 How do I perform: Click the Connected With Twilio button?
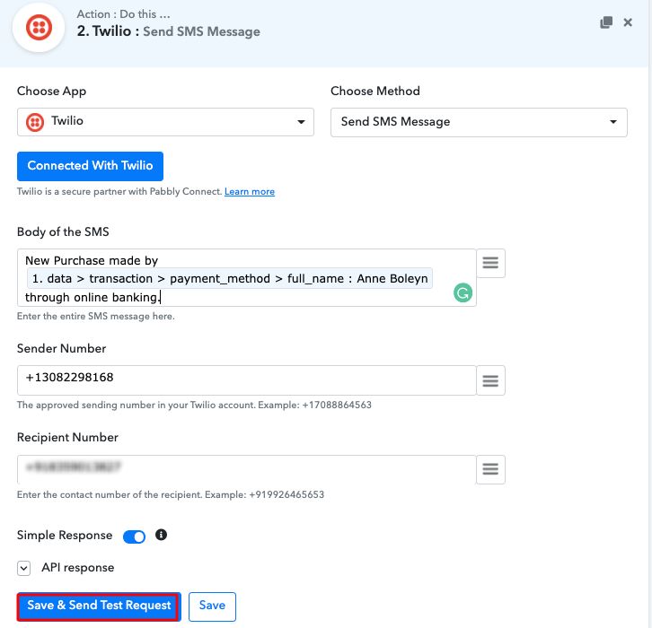point(90,166)
